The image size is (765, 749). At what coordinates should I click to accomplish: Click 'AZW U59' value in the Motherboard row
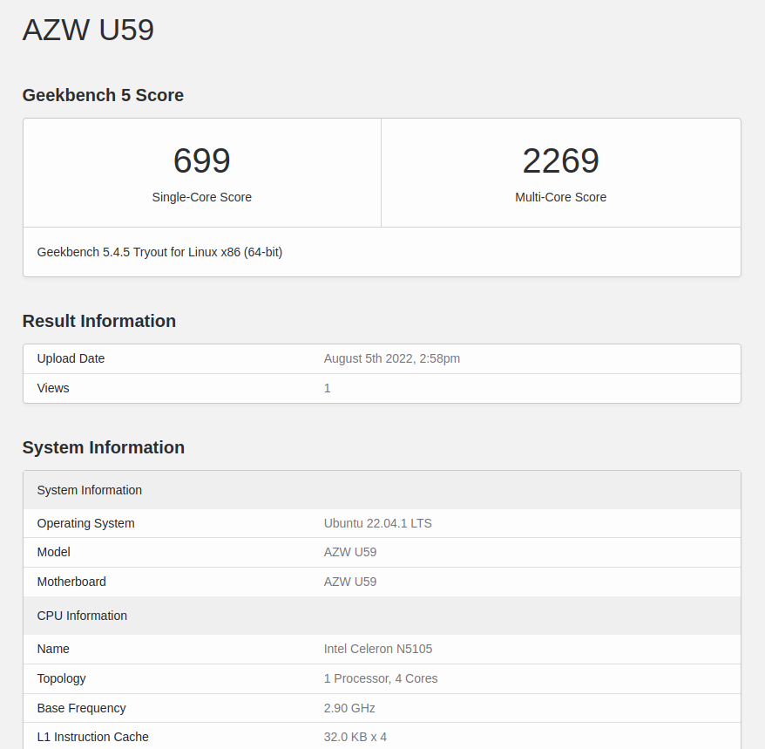coord(350,582)
